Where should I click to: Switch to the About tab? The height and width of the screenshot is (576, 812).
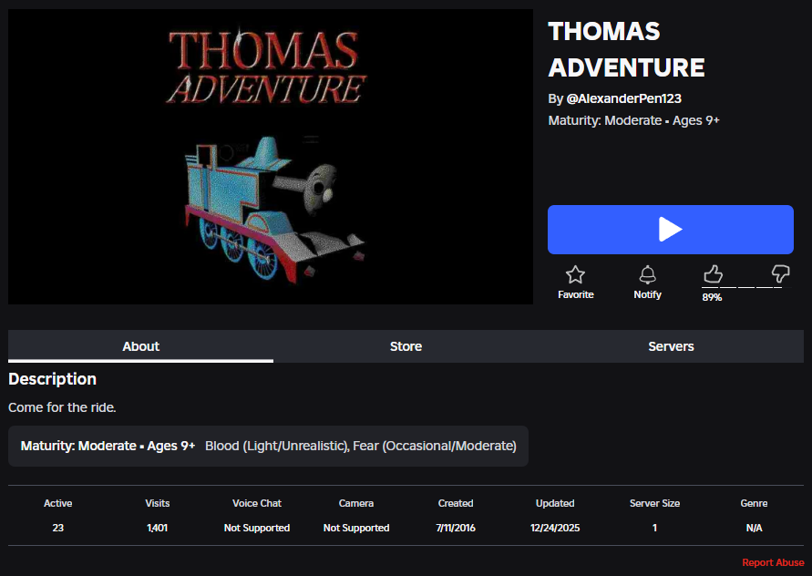click(141, 346)
